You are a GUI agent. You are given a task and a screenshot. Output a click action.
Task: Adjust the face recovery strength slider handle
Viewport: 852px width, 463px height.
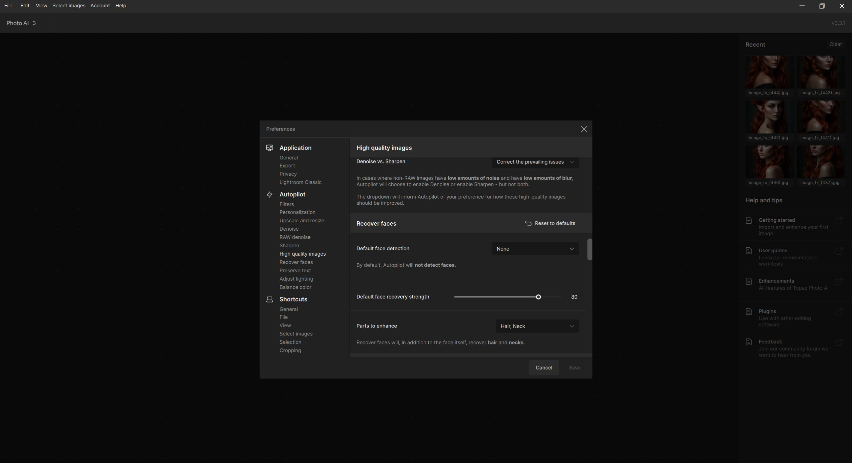pos(538,297)
